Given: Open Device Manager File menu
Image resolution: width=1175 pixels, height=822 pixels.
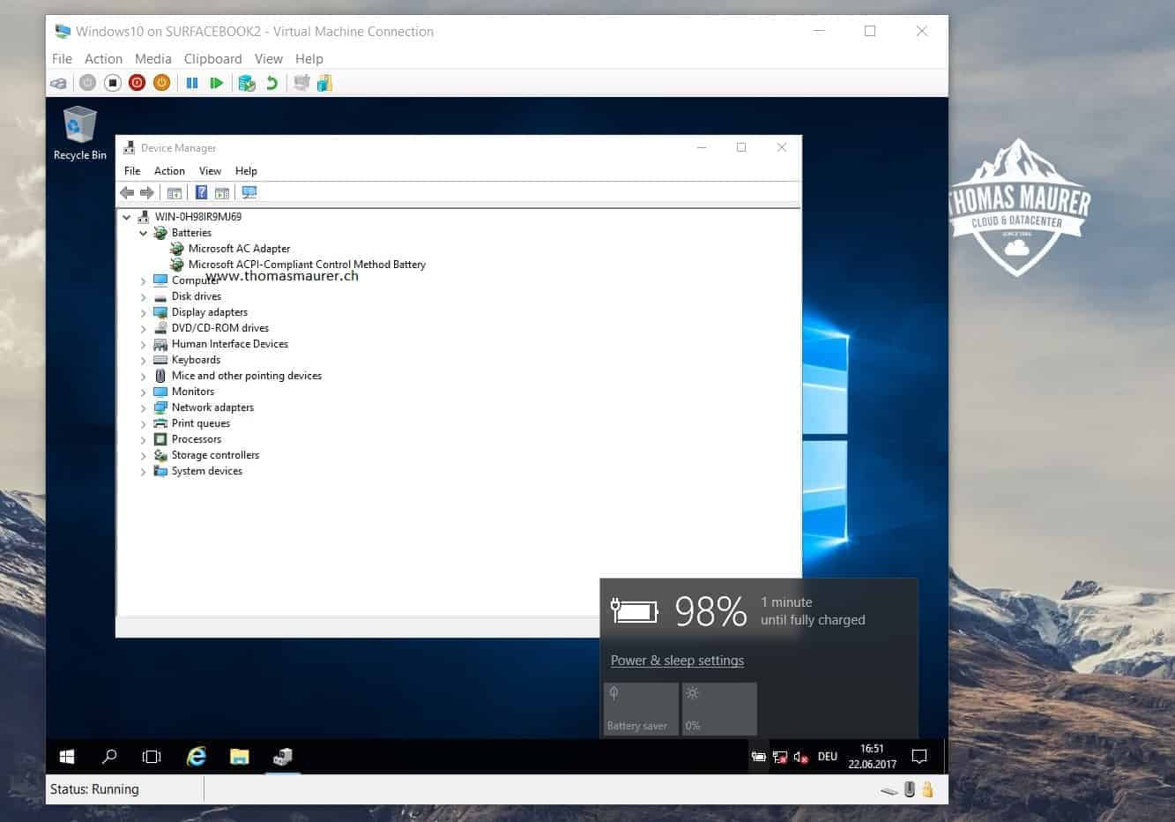Looking at the screenshot, I should tap(132, 171).
